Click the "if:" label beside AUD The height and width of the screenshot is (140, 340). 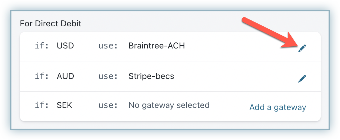(42, 76)
